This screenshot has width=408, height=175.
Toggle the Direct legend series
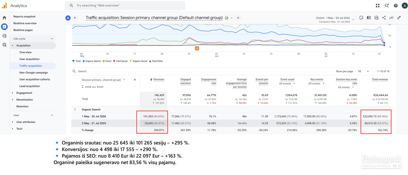107,61
